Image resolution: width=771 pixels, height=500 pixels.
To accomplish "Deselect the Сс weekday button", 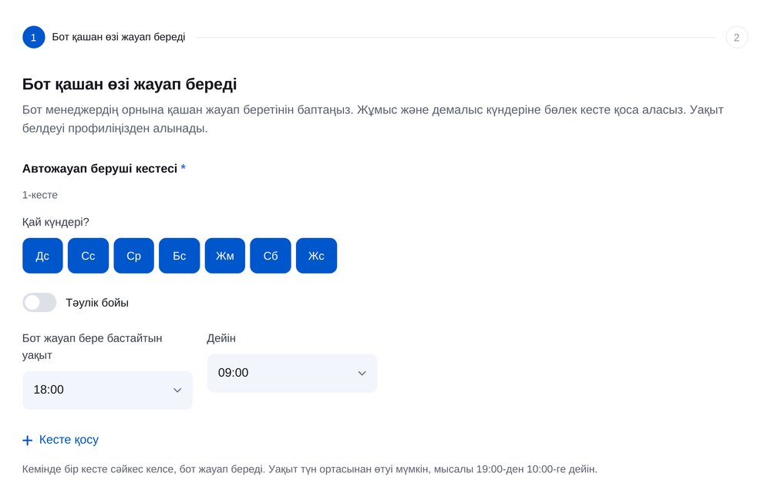I will [88, 256].
